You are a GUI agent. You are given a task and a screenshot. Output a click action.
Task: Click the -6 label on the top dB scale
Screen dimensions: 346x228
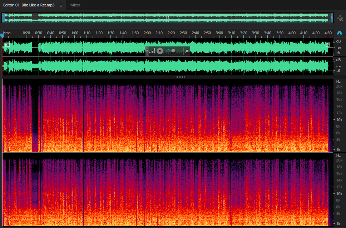pos(338,53)
